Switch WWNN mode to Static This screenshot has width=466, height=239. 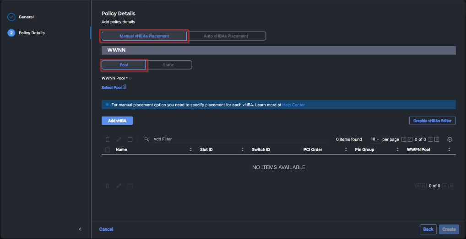pyautogui.click(x=168, y=65)
